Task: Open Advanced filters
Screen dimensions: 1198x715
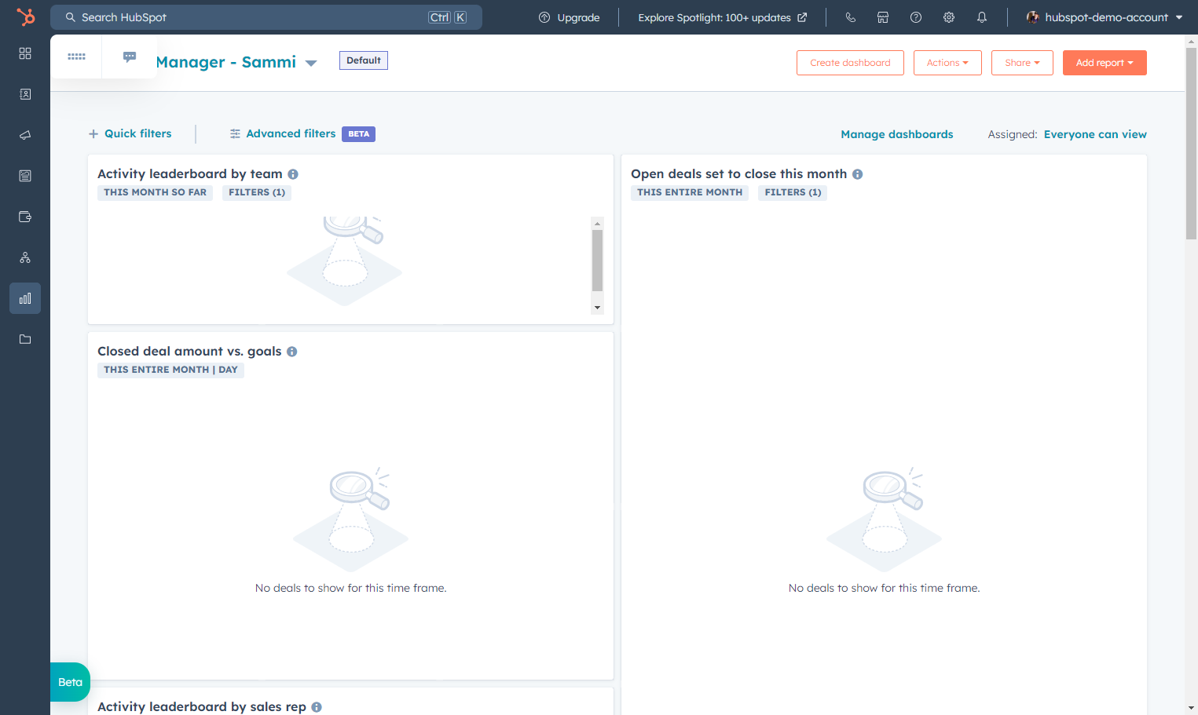Action: click(283, 133)
